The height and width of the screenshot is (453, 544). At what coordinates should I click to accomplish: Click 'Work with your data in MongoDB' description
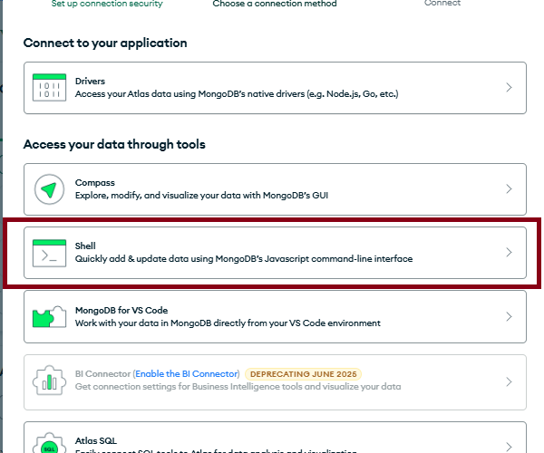228,323
